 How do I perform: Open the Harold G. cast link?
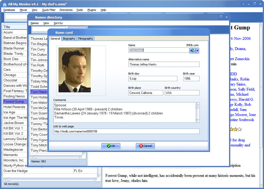[x=246, y=99]
